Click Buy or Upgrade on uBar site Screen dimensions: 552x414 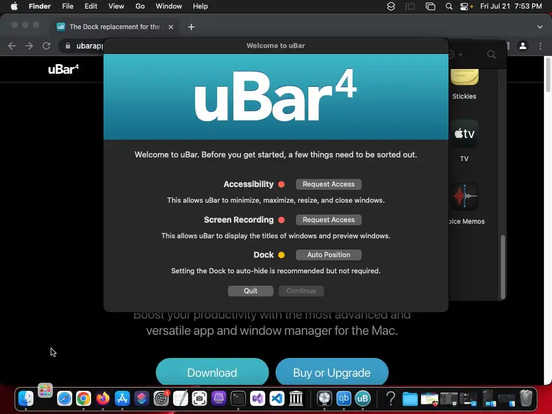point(332,372)
